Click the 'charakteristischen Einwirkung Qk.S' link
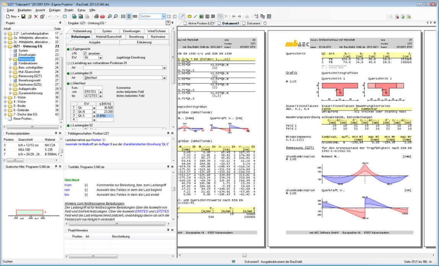 click(x=146, y=144)
